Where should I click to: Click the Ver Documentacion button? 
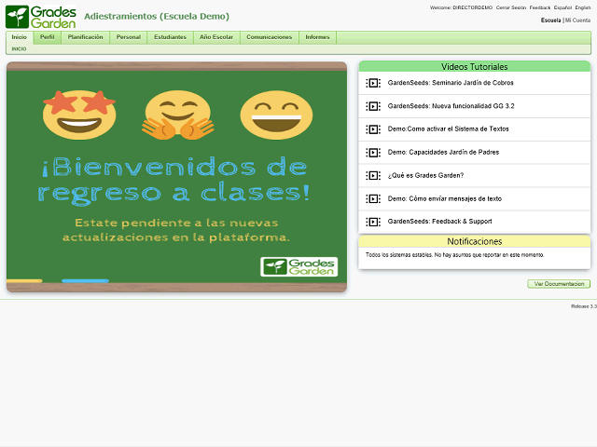[x=559, y=284]
